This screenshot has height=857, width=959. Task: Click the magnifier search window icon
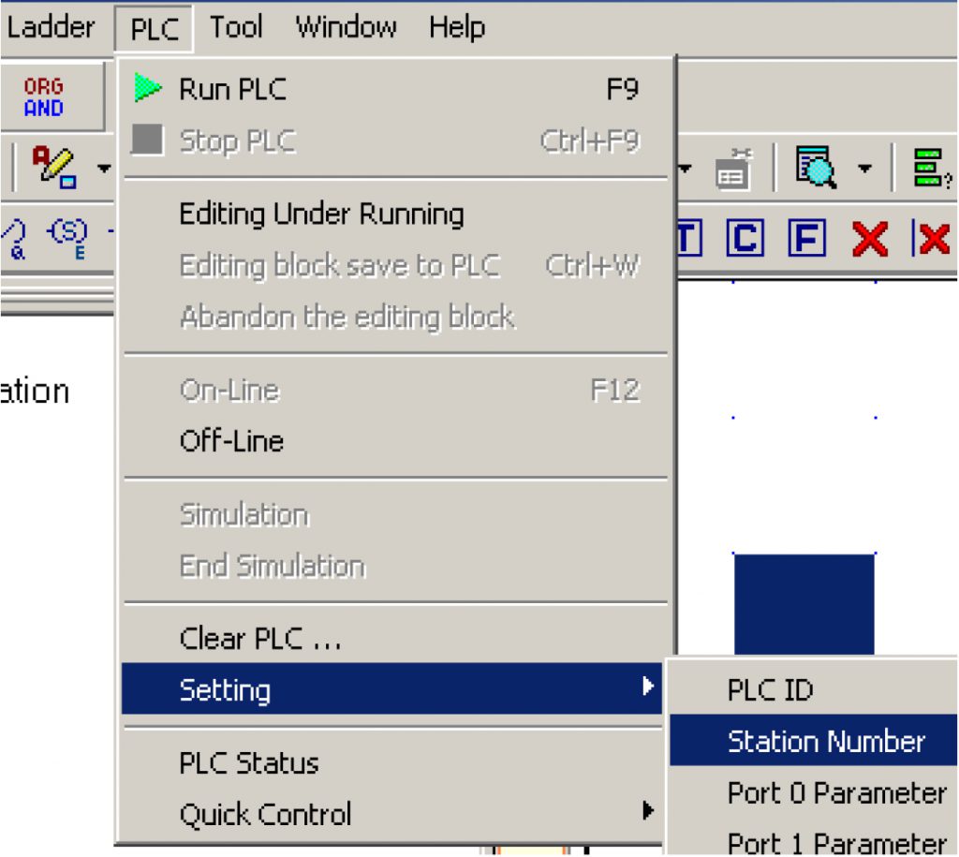click(816, 167)
